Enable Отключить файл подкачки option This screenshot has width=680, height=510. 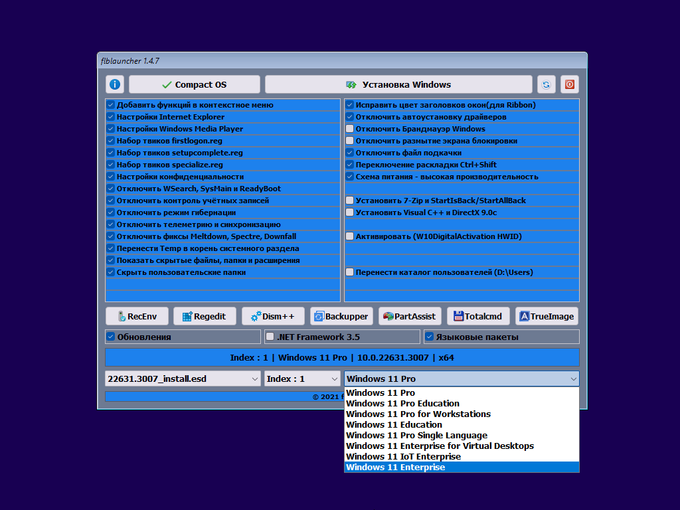tap(350, 153)
